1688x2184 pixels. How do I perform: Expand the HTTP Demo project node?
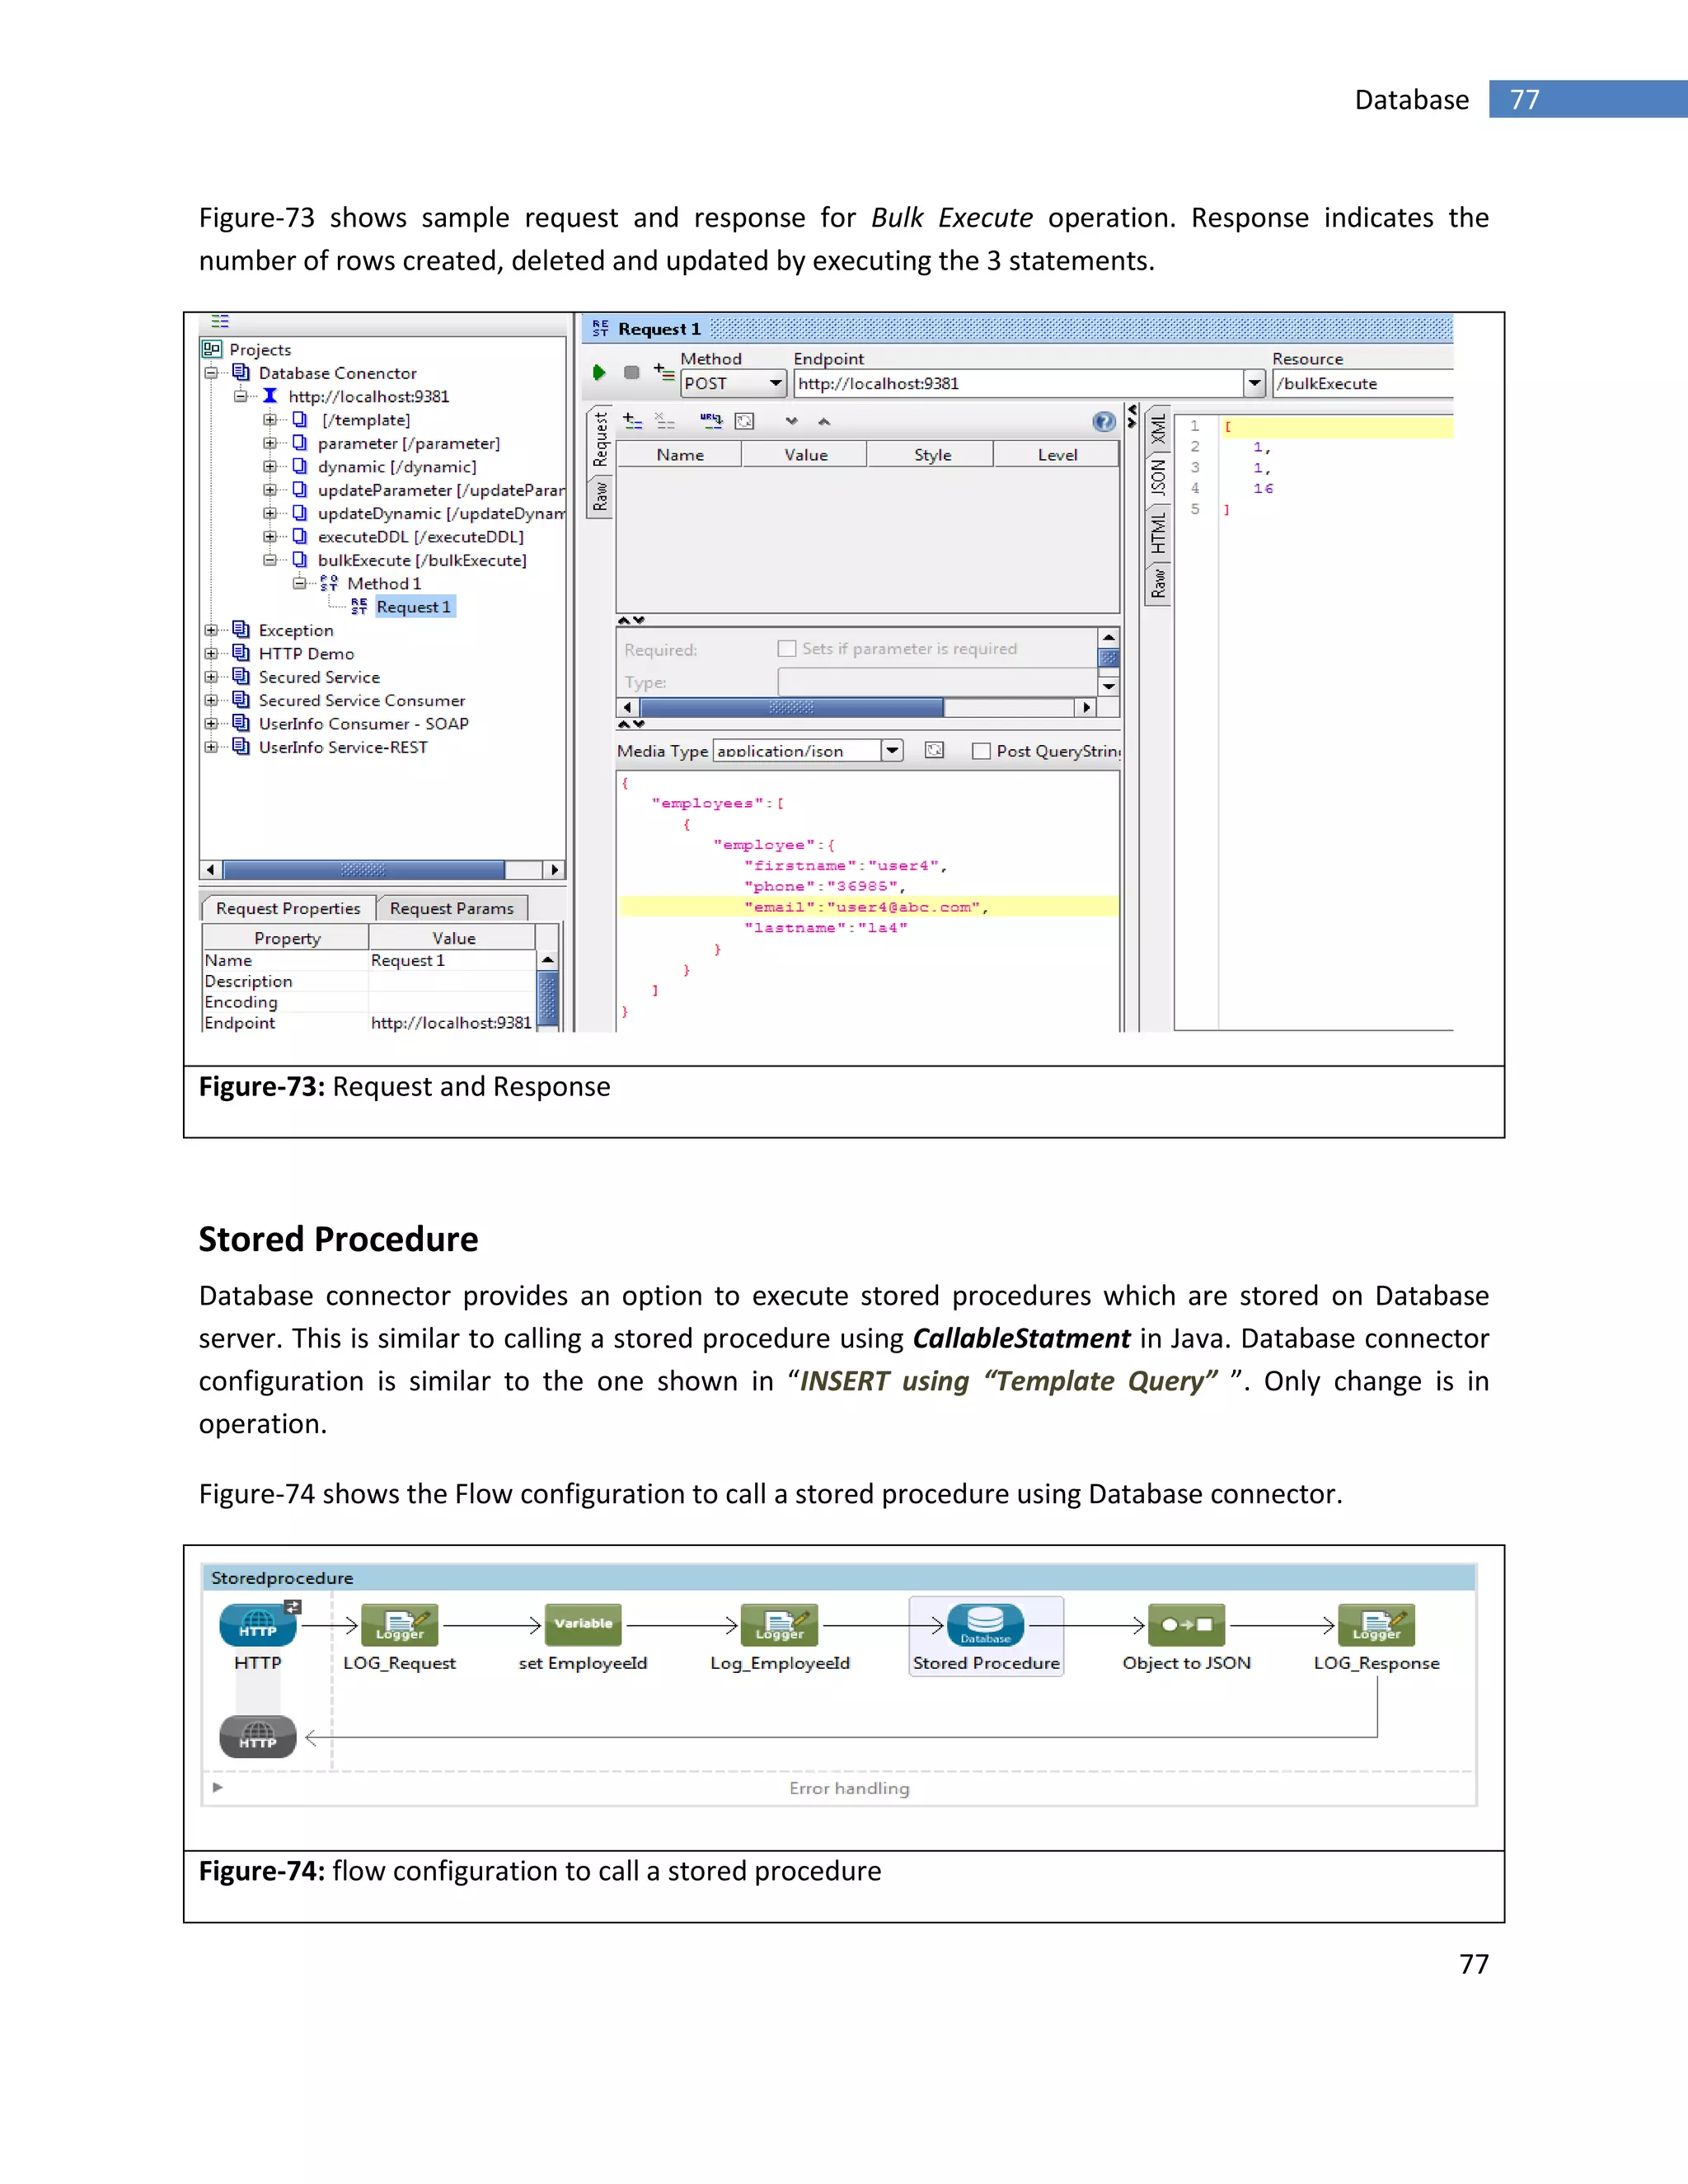(x=211, y=654)
